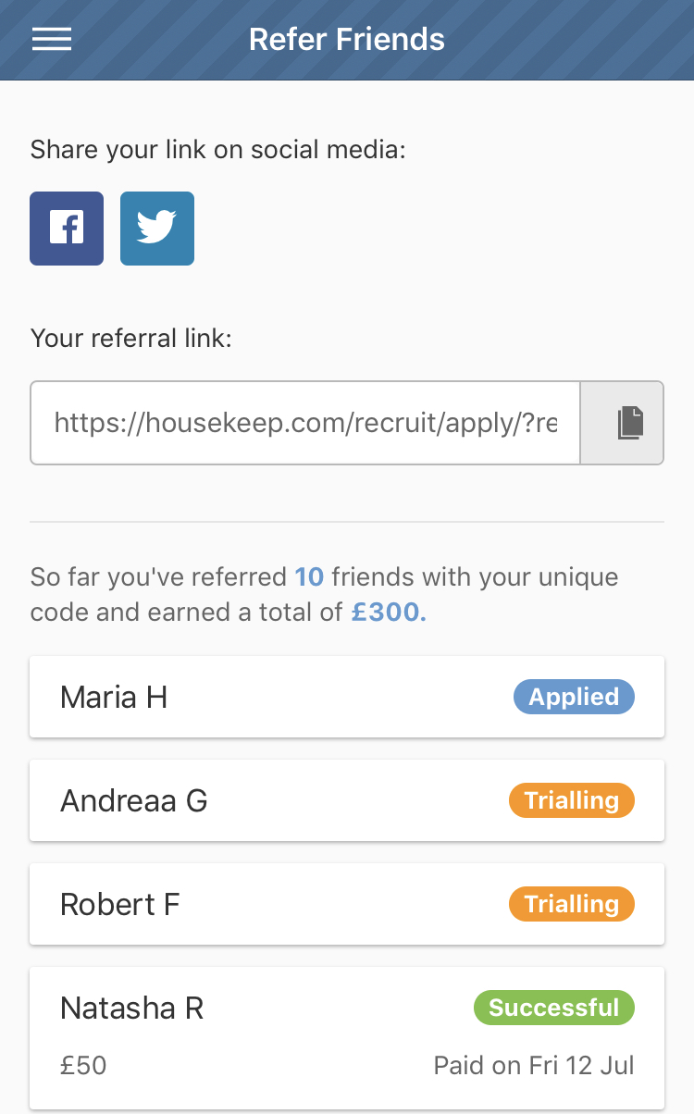Tap the £300 total earned figure
The width and height of the screenshot is (694, 1114).
(x=389, y=613)
